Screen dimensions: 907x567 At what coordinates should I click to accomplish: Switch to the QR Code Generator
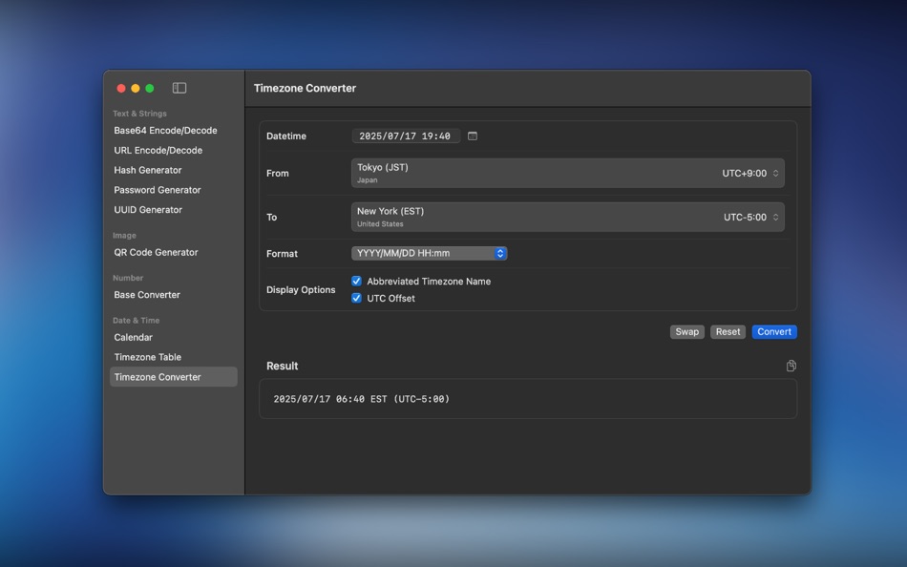(x=157, y=252)
